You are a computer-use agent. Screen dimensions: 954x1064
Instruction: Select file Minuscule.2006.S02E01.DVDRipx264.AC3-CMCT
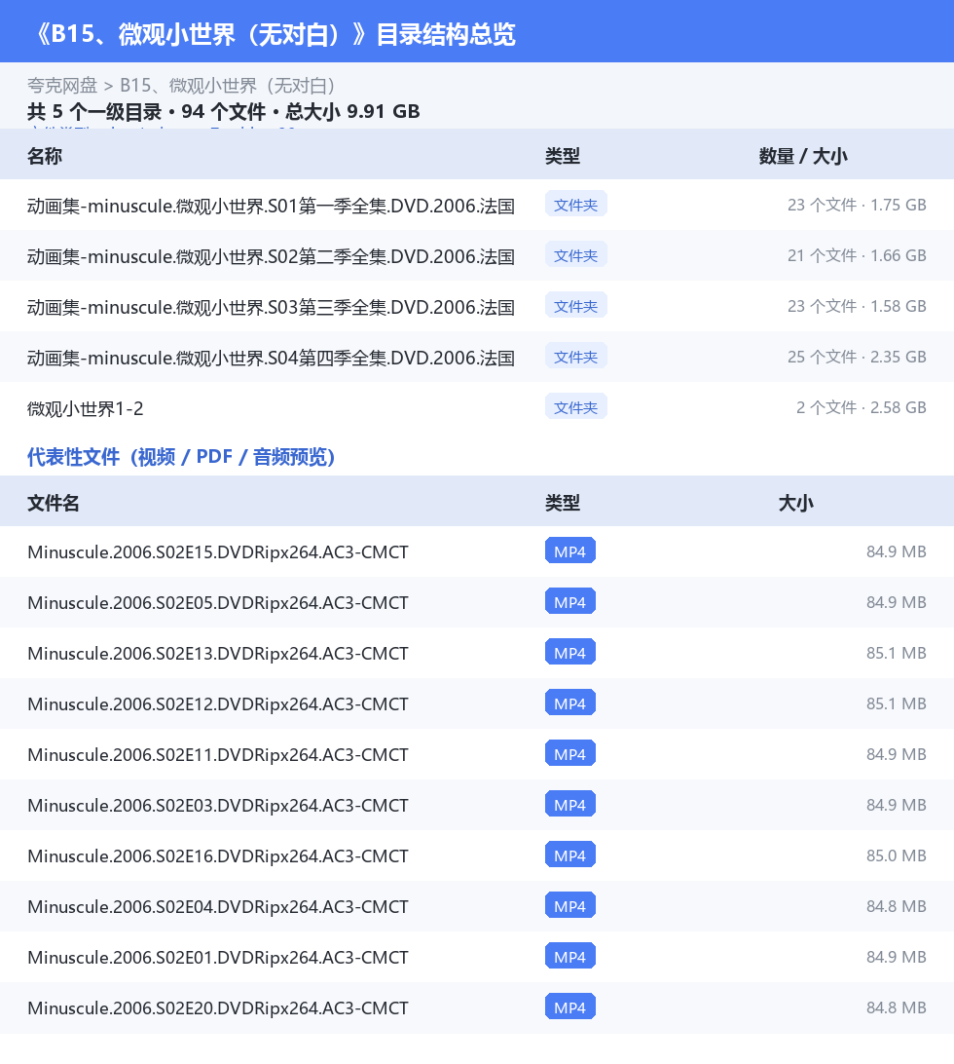pyautogui.click(x=218, y=958)
